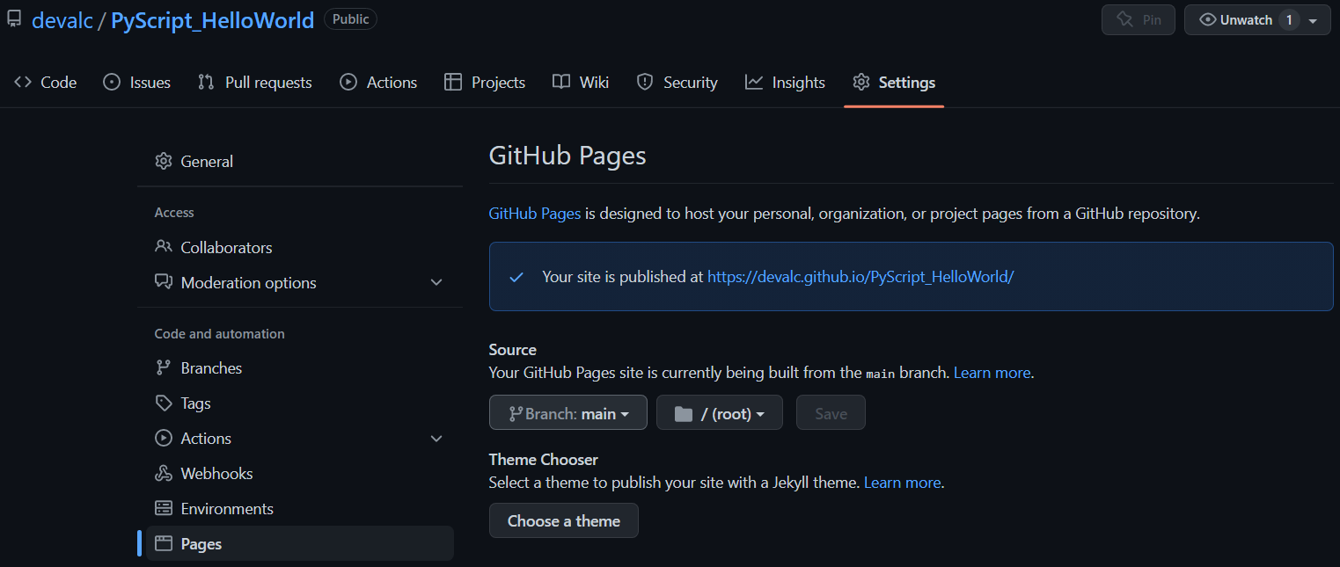Click the Wiki book icon
Viewport: 1340px width, 567px height.
(561, 82)
